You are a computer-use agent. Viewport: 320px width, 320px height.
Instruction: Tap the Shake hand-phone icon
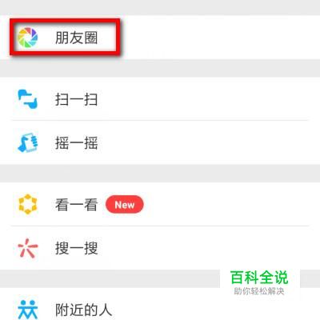coord(28,143)
